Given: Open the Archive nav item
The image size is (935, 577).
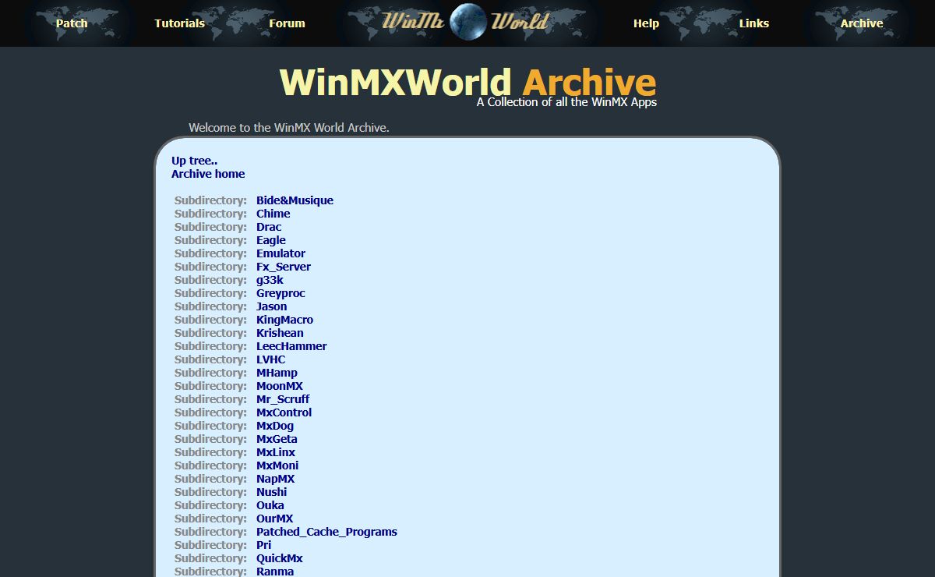Looking at the screenshot, I should coord(861,23).
